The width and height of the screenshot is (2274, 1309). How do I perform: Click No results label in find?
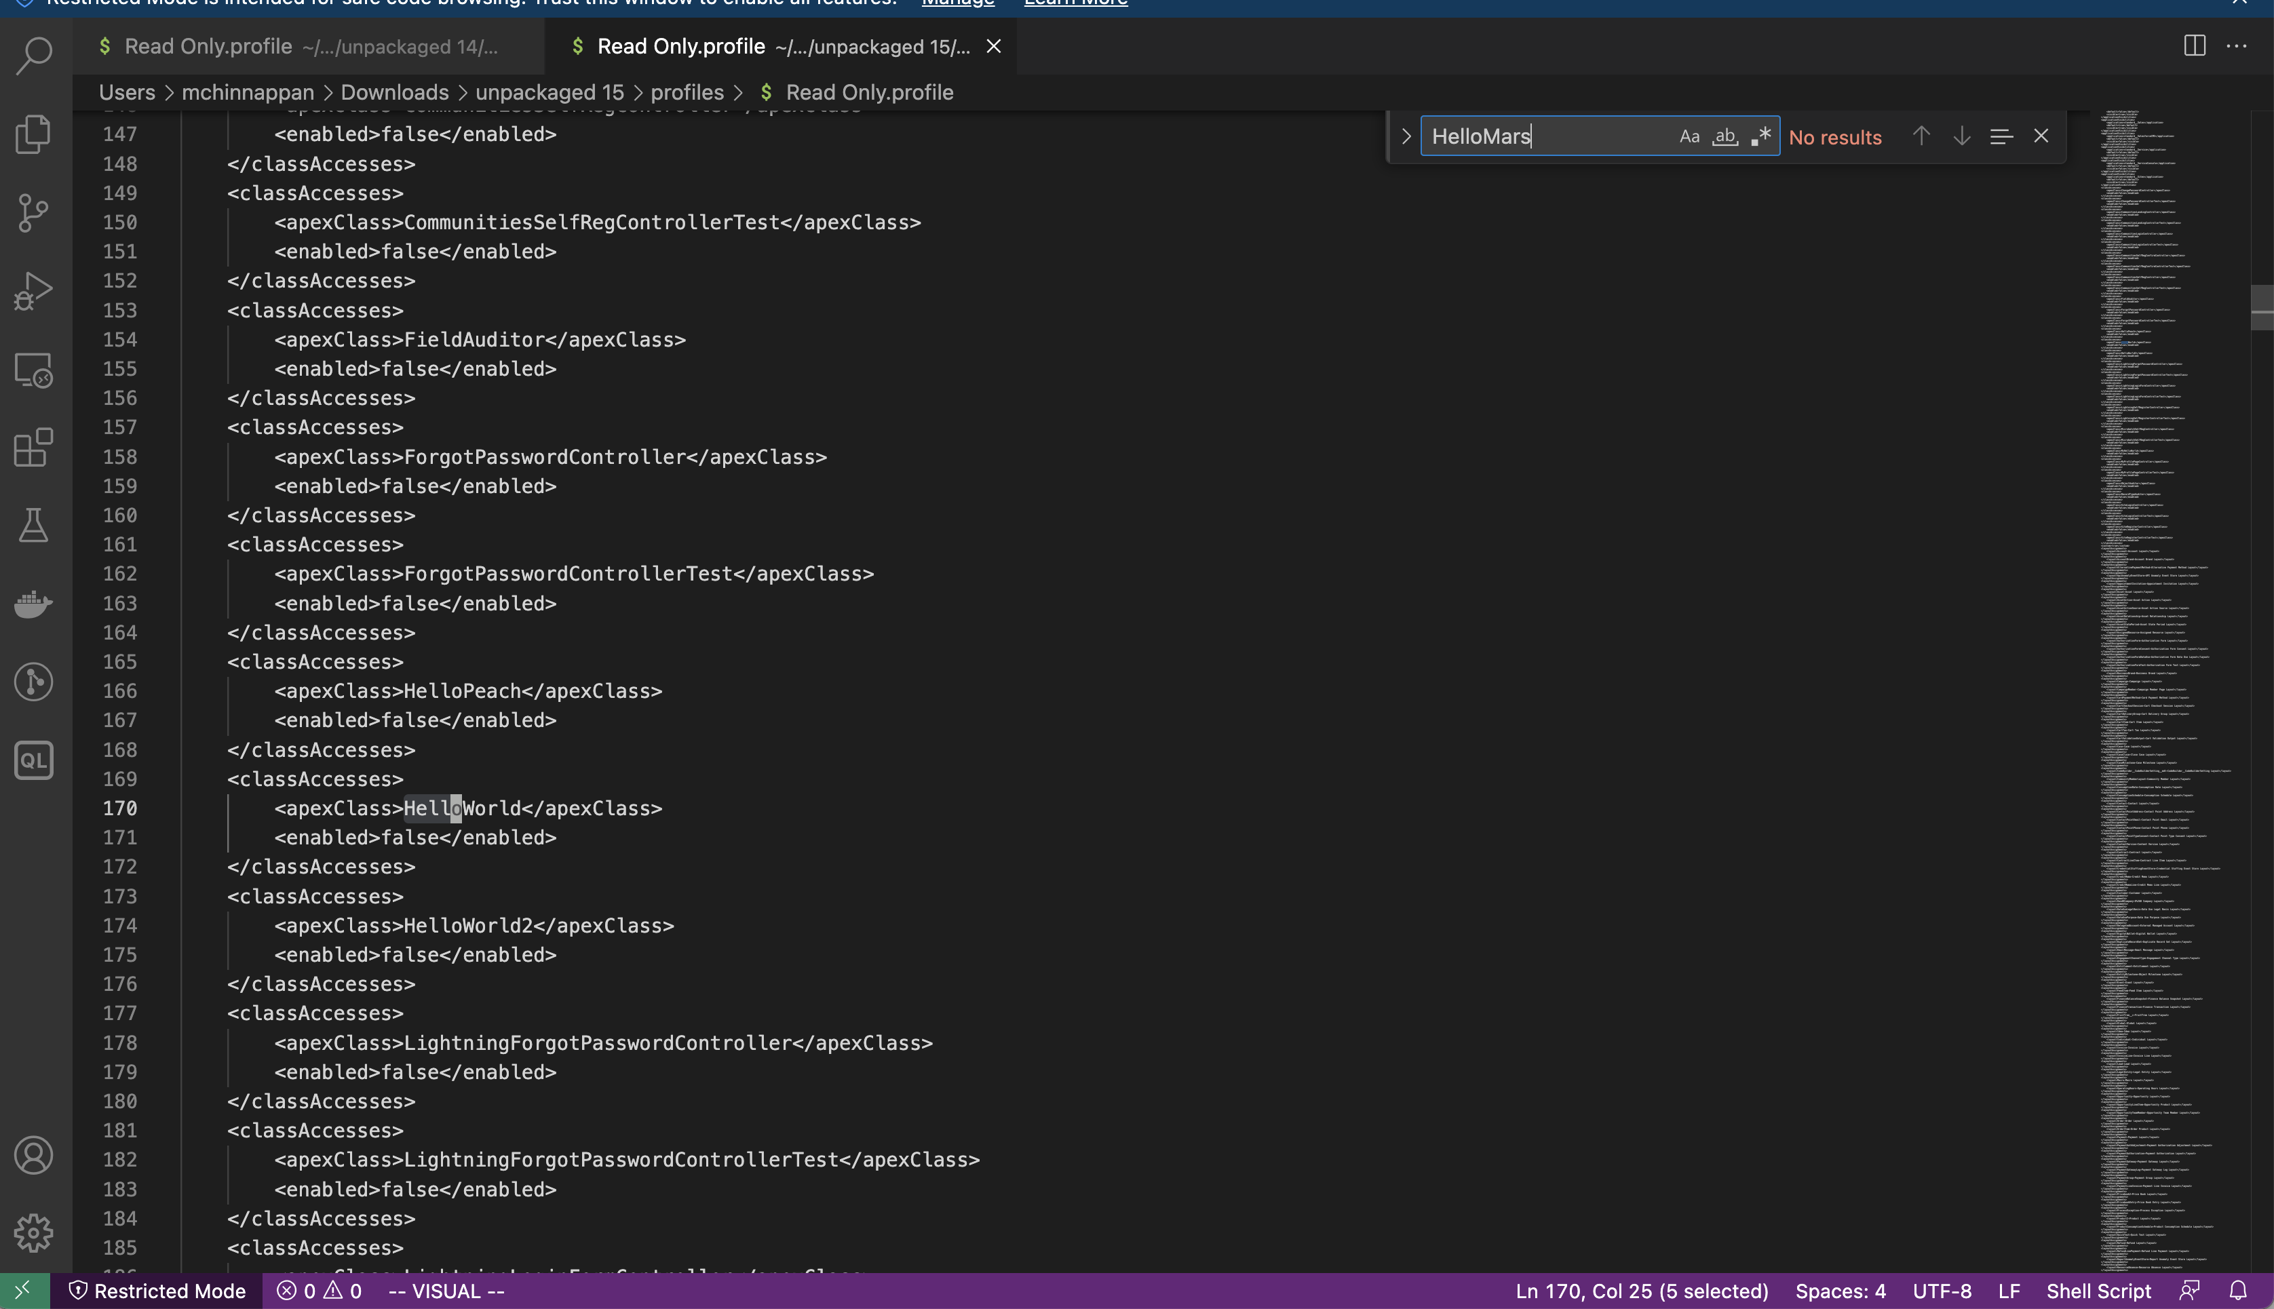(1834, 138)
